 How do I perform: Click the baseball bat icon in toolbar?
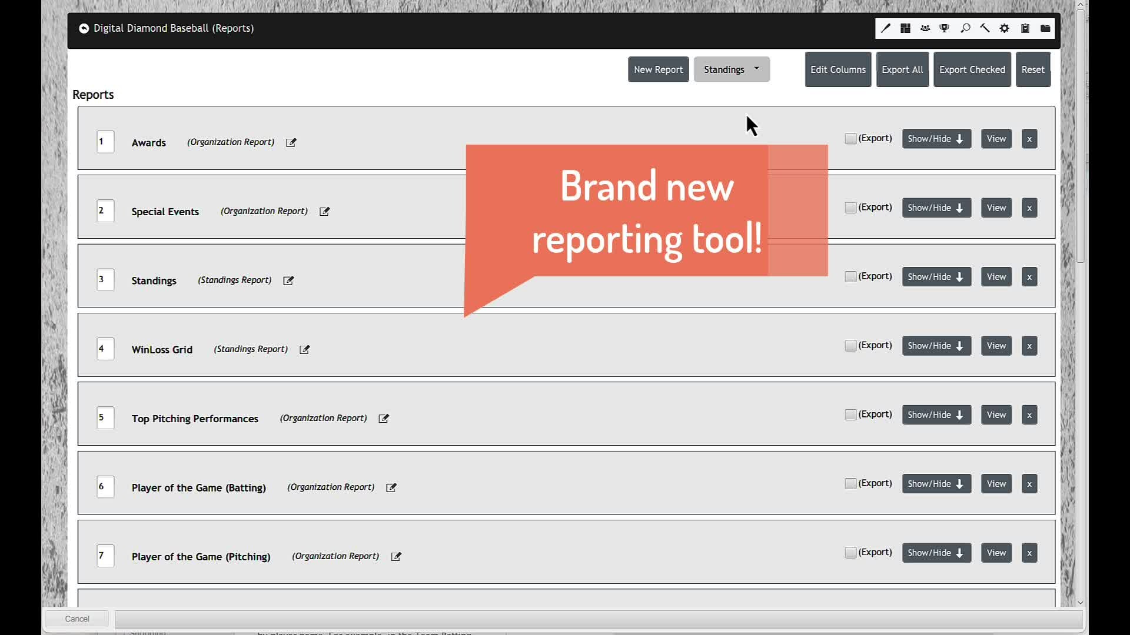pyautogui.click(x=886, y=28)
